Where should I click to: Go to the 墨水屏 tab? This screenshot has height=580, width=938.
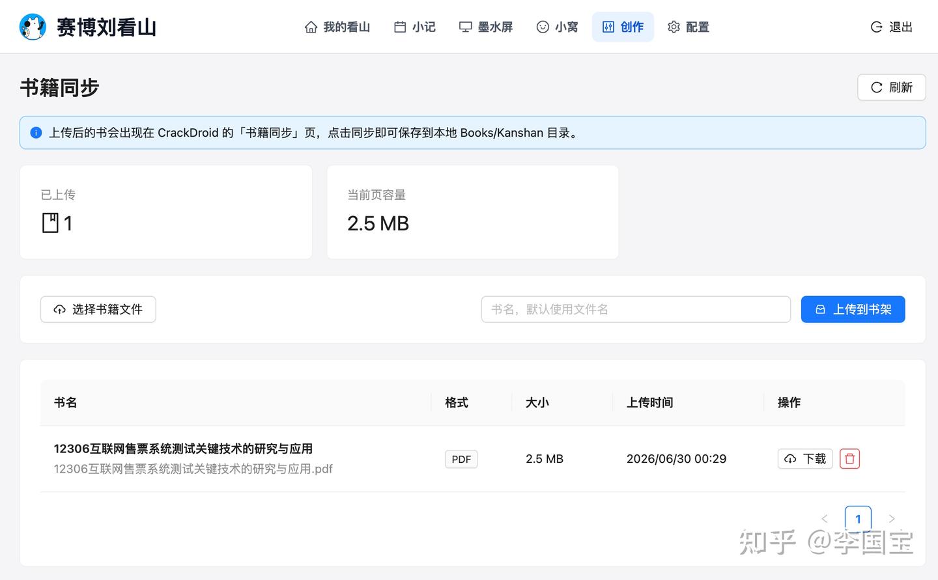(486, 27)
